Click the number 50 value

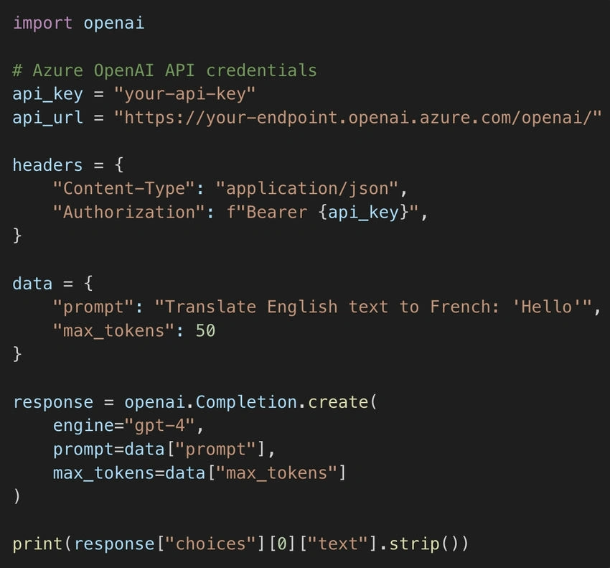(x=205, y=331)
